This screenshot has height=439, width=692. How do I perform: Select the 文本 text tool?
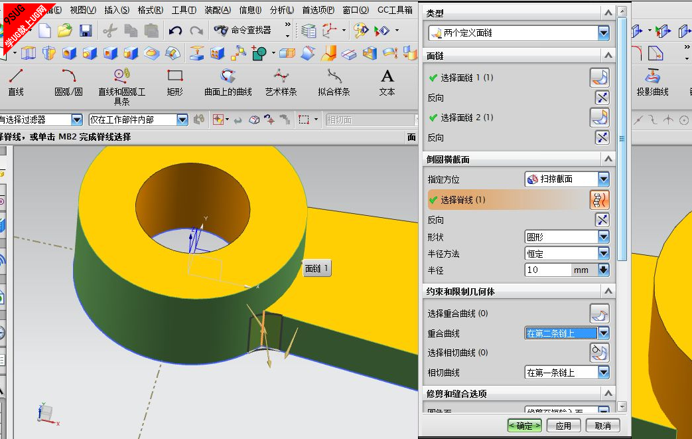387,82
